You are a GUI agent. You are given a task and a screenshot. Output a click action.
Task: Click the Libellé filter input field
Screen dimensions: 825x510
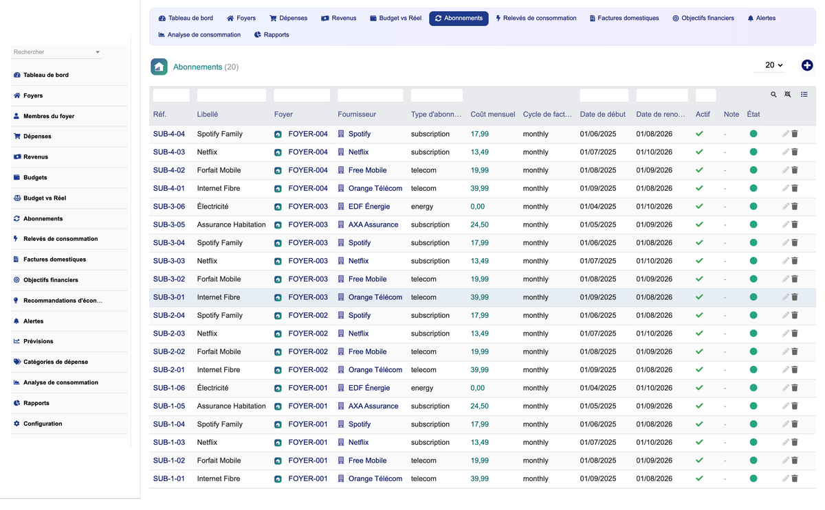[232, 95]
